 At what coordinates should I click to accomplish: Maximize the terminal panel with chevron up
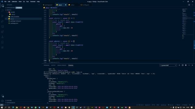click(x=189, y=65)
